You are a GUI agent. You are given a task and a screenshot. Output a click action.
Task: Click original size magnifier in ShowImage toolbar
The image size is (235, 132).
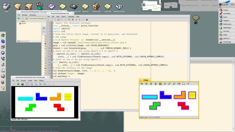[x=32, y=84]
